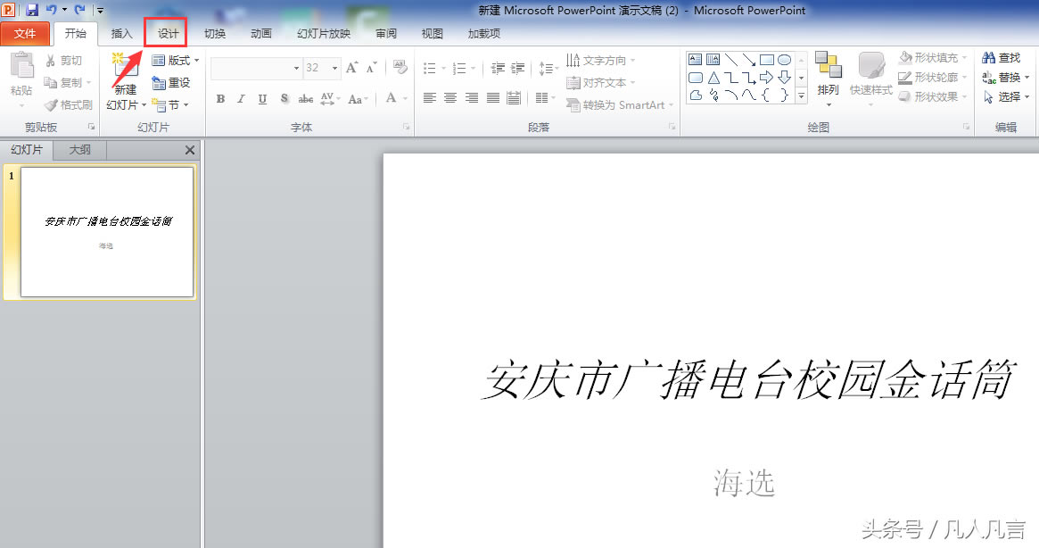Click the bullets list icon
The image size is (1039, 548).
tap(429, 68)
